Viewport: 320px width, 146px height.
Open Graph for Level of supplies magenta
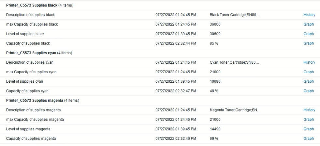pos(308,129)
